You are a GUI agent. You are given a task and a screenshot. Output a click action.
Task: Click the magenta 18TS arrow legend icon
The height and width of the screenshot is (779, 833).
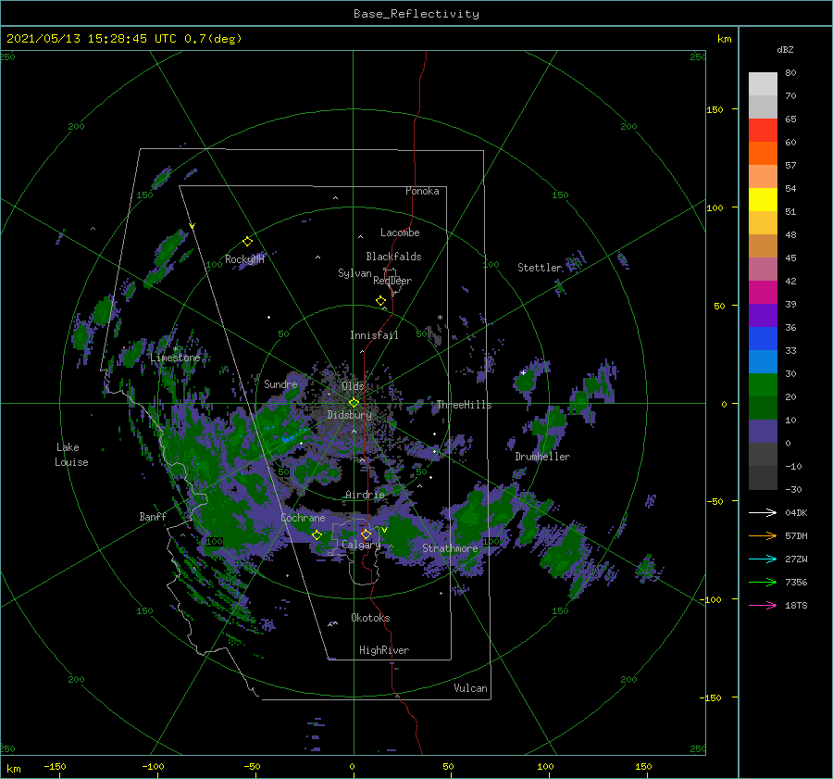[x=763, y=605]
